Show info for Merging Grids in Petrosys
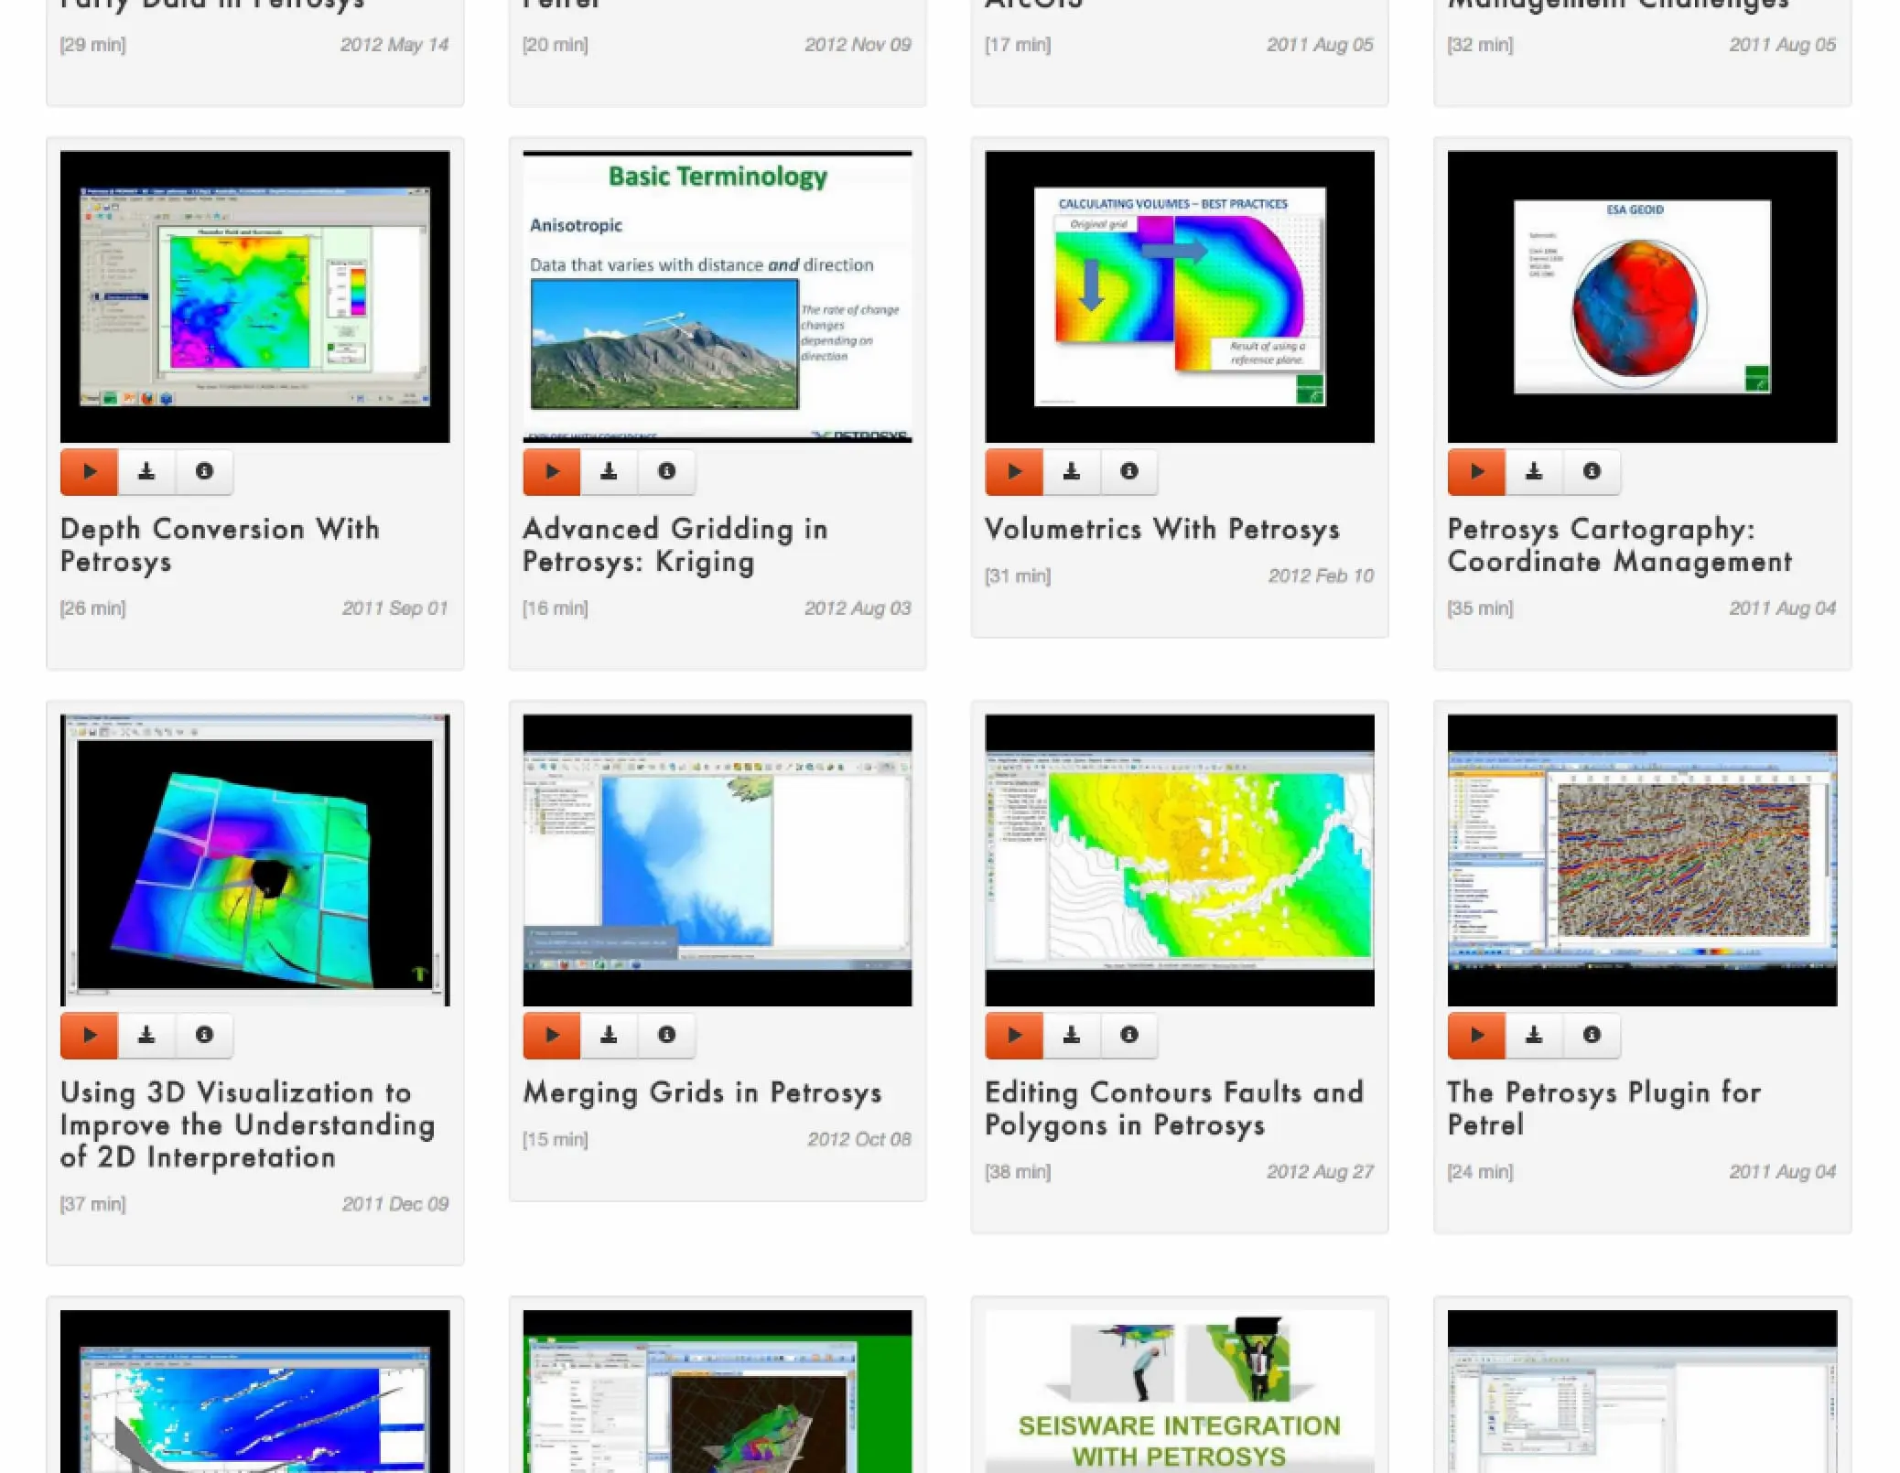 pos(666,1036)
